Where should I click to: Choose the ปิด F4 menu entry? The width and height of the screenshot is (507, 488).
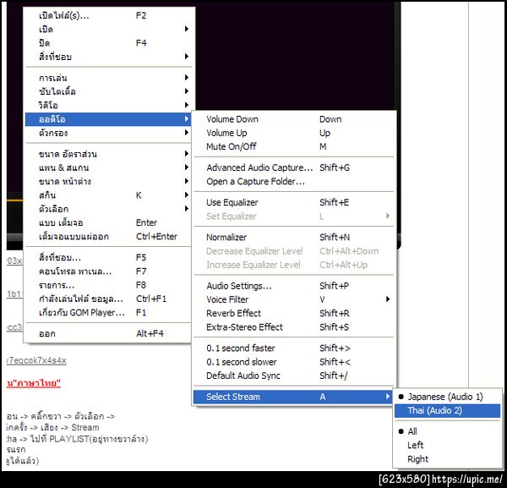click(x=108, y=43)
